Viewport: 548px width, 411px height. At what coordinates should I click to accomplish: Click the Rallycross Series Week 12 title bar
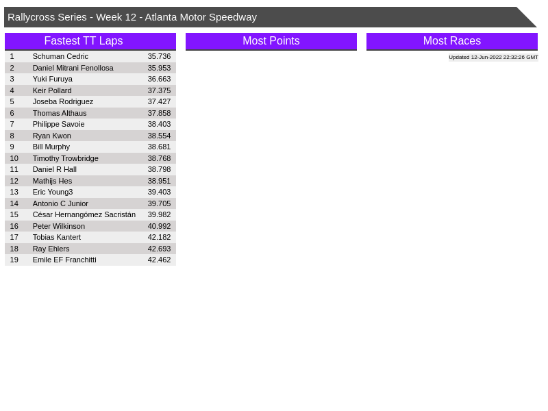point(132,17)
